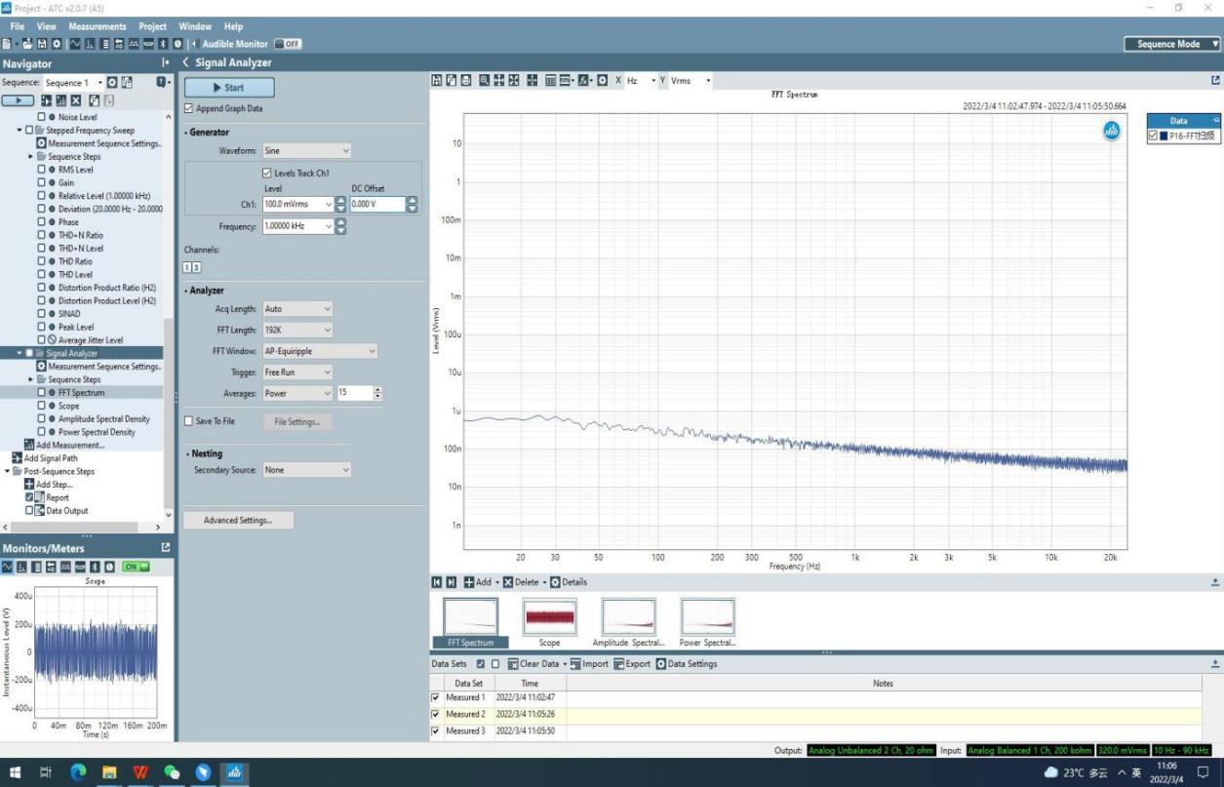The image size is (1224, 787).
Task: Open the FFT Window dropdown
Action: pyautogui.click(x=320, y=351)
